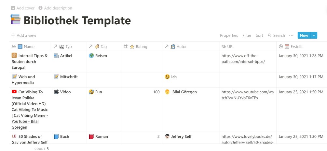The width and height of the screenshot is (327, 151).
Task: Open the Rating column header menu
Action: (141, 47)
